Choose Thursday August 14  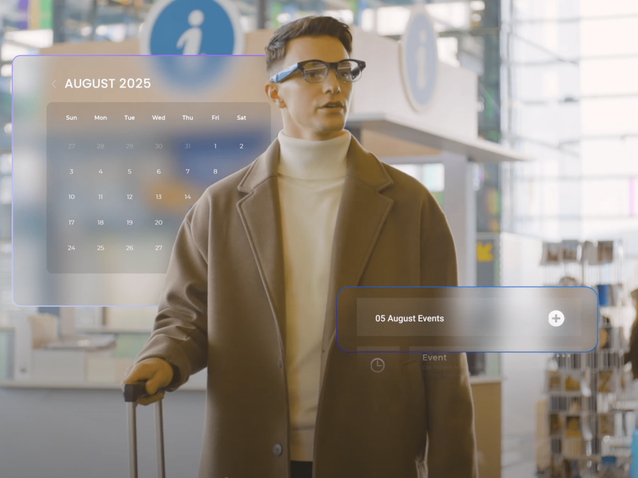[188, 197]
